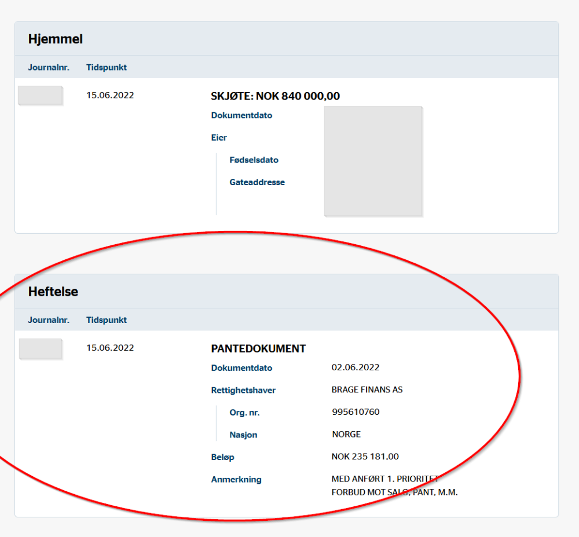Click the Fødselsdato label
Viewport: 579px width, 537px height.
[x=254, y=160]
